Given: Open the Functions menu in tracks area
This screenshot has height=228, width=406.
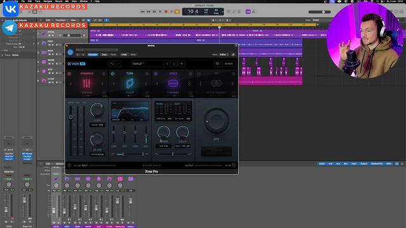Looking at the screenshot, I should pyautogui.click(x=61, y=20).
